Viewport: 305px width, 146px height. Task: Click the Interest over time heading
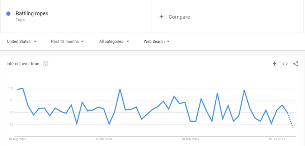[23, 64]
